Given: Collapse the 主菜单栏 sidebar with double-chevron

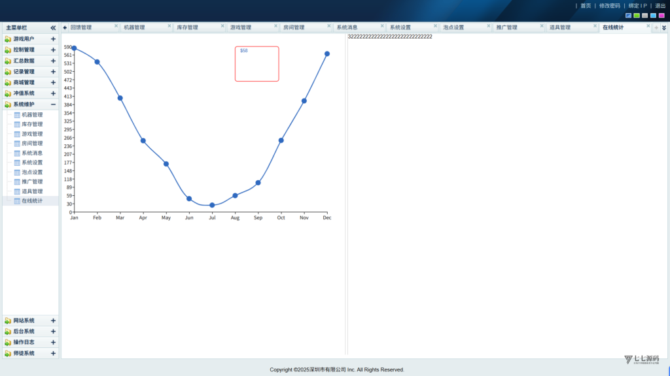Looking at the screenshot, I should coord(53,27).
